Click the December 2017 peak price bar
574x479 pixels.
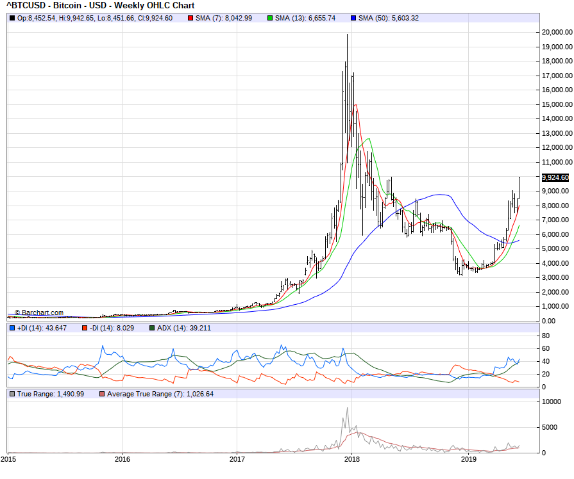[x=348, y=99]
